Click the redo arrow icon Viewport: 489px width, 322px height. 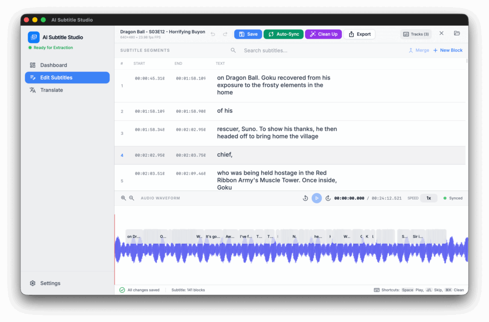coord(225,34)
